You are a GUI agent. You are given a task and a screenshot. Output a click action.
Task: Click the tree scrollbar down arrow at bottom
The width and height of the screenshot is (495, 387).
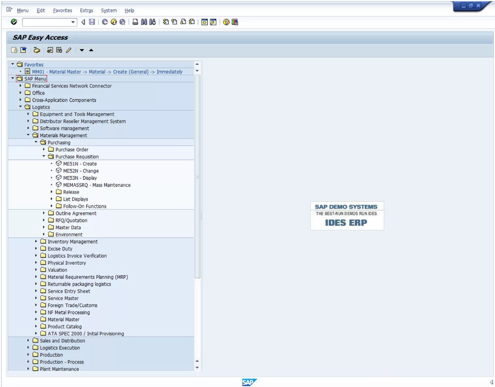point(197,368)
